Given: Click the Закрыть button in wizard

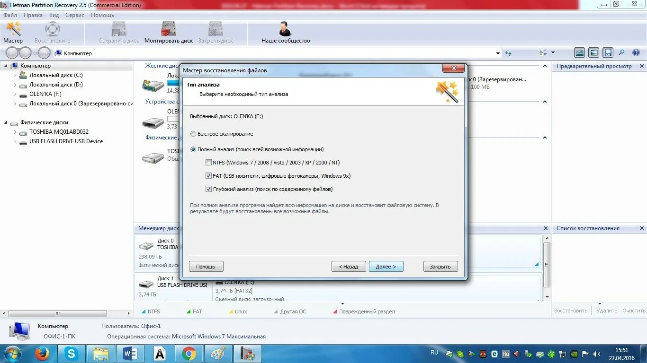Looking at the screenshot, I should 440,267.
